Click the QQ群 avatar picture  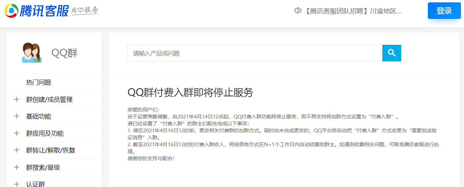[32, 53]
